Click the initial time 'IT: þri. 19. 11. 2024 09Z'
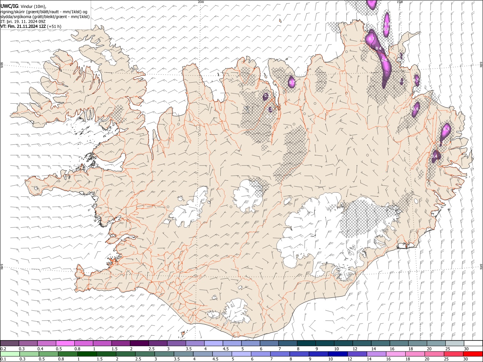Screen dimensions: 483x362 23,21
